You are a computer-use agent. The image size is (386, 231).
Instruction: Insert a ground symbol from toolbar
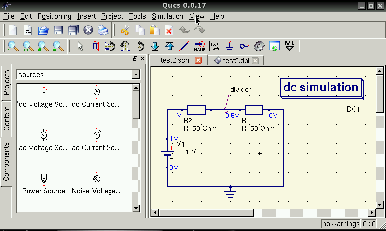click(230, 46)
